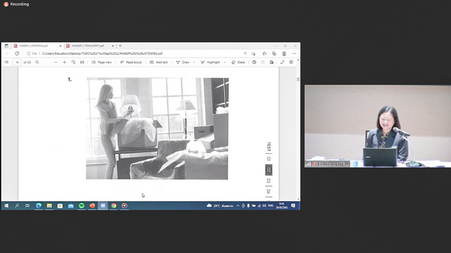Click the Add text button
Viewport: 451px width, 253px height.
click(159, 63)
